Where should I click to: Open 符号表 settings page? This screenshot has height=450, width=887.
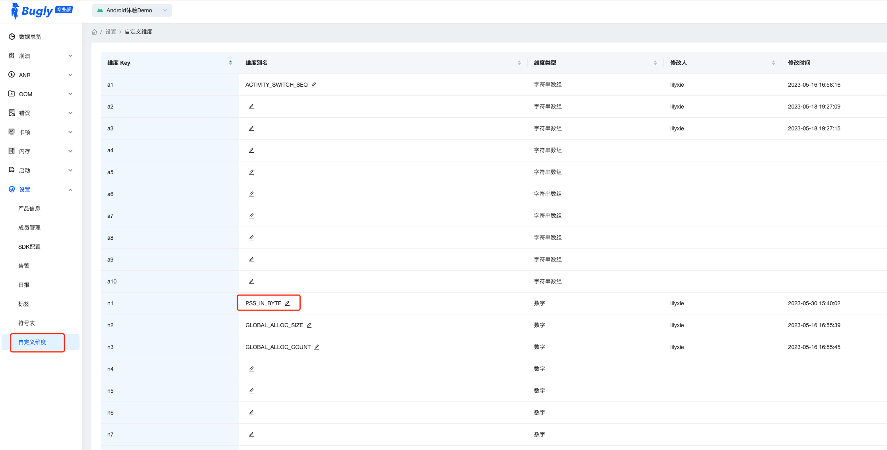27,323
